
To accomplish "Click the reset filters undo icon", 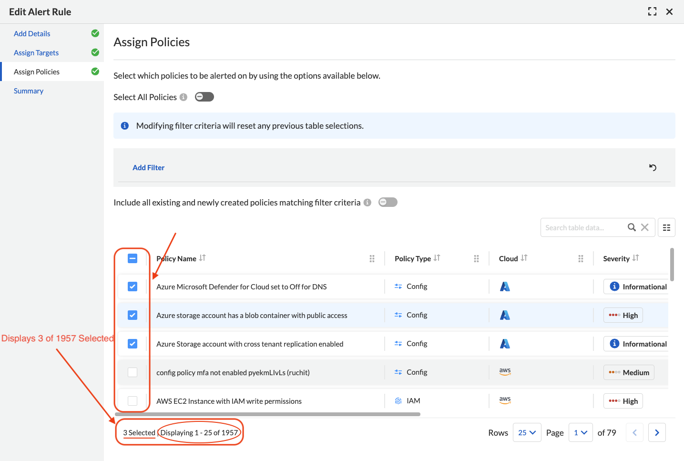I will tap(653, 167).
